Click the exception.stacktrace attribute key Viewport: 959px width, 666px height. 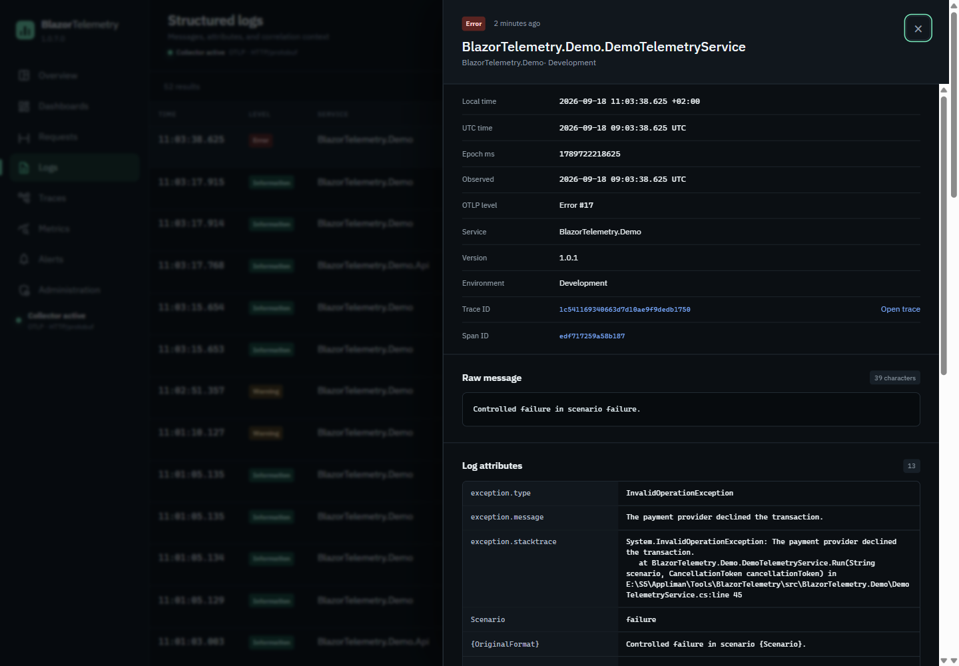pos(513,542)
